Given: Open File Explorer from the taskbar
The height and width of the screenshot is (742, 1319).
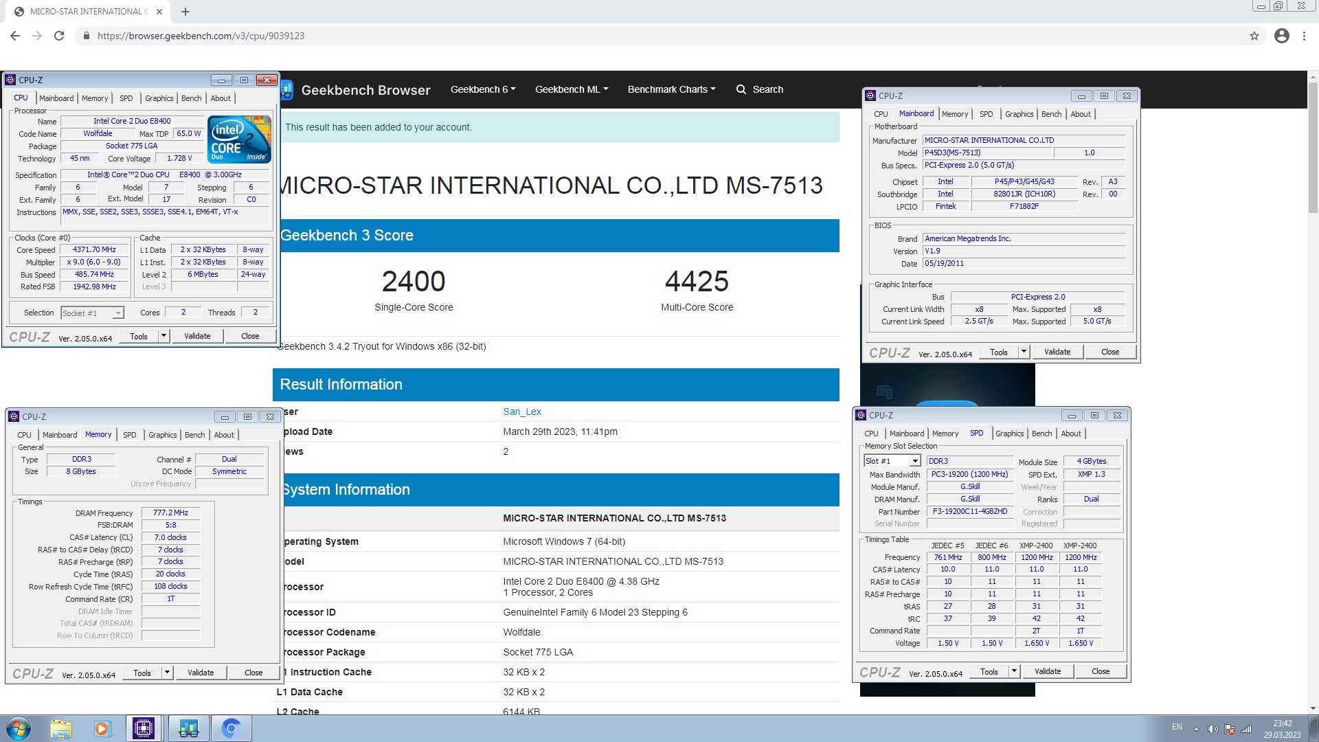Looking at the screenshot, I should tap(61, 728).
